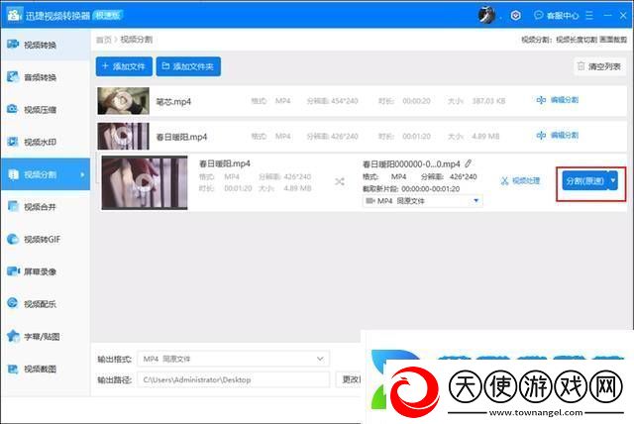
Task: Play the large expanded 春日暖阳.mp4 preview
Action: click(145, 182)
